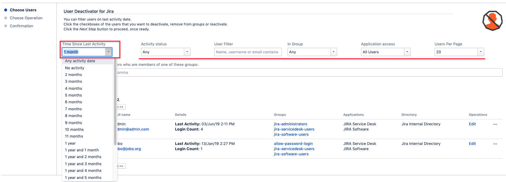Click the User Filter text field

click(248, 52)
